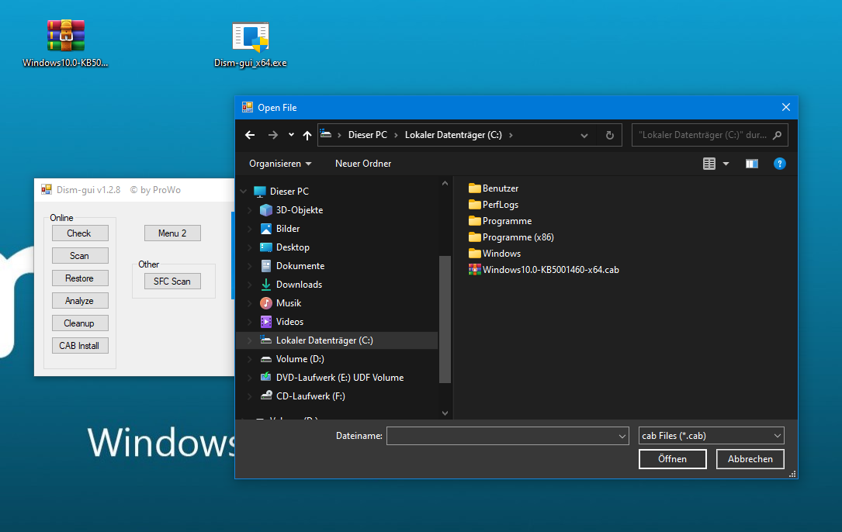Click the navigation pane scroll-down arrow
Viewport: 842px width, 532px height.
pyautogui.click(x=445, y=413)
